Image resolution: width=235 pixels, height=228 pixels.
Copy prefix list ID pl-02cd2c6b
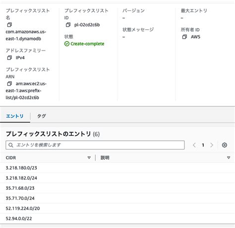(x=68, y=25)
